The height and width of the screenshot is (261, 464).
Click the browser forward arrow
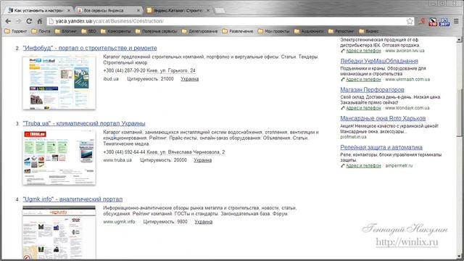18,21
